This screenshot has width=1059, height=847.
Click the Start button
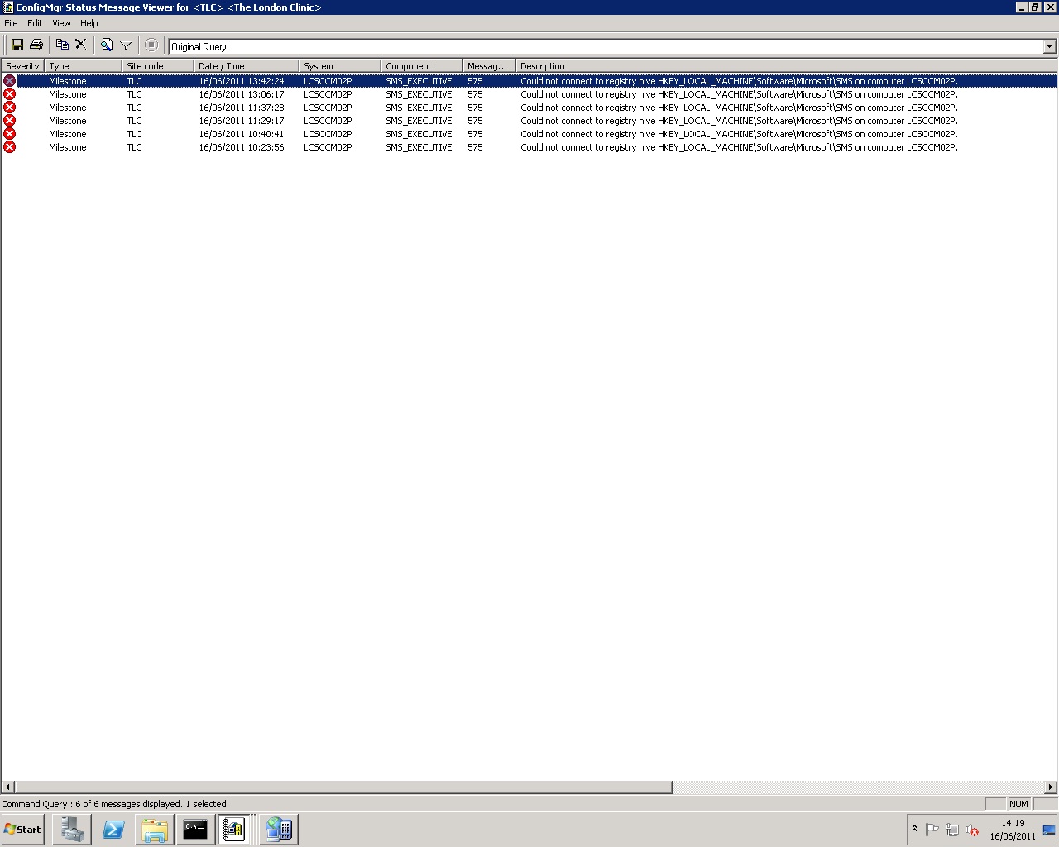pyautogui.click(x=23, y=829)
